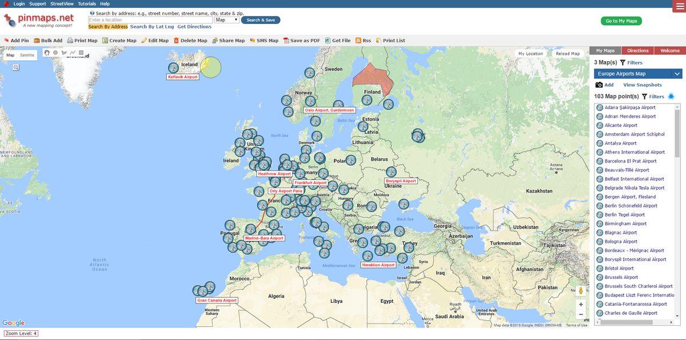The image size is (686, 340).
Task: Click Print List in the toolbar
Action: (390, 41)
